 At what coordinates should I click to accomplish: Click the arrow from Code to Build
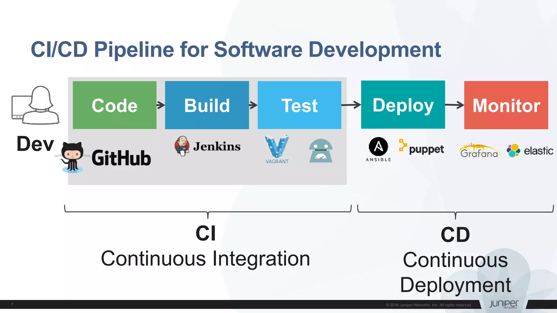(x=161, y=105)
